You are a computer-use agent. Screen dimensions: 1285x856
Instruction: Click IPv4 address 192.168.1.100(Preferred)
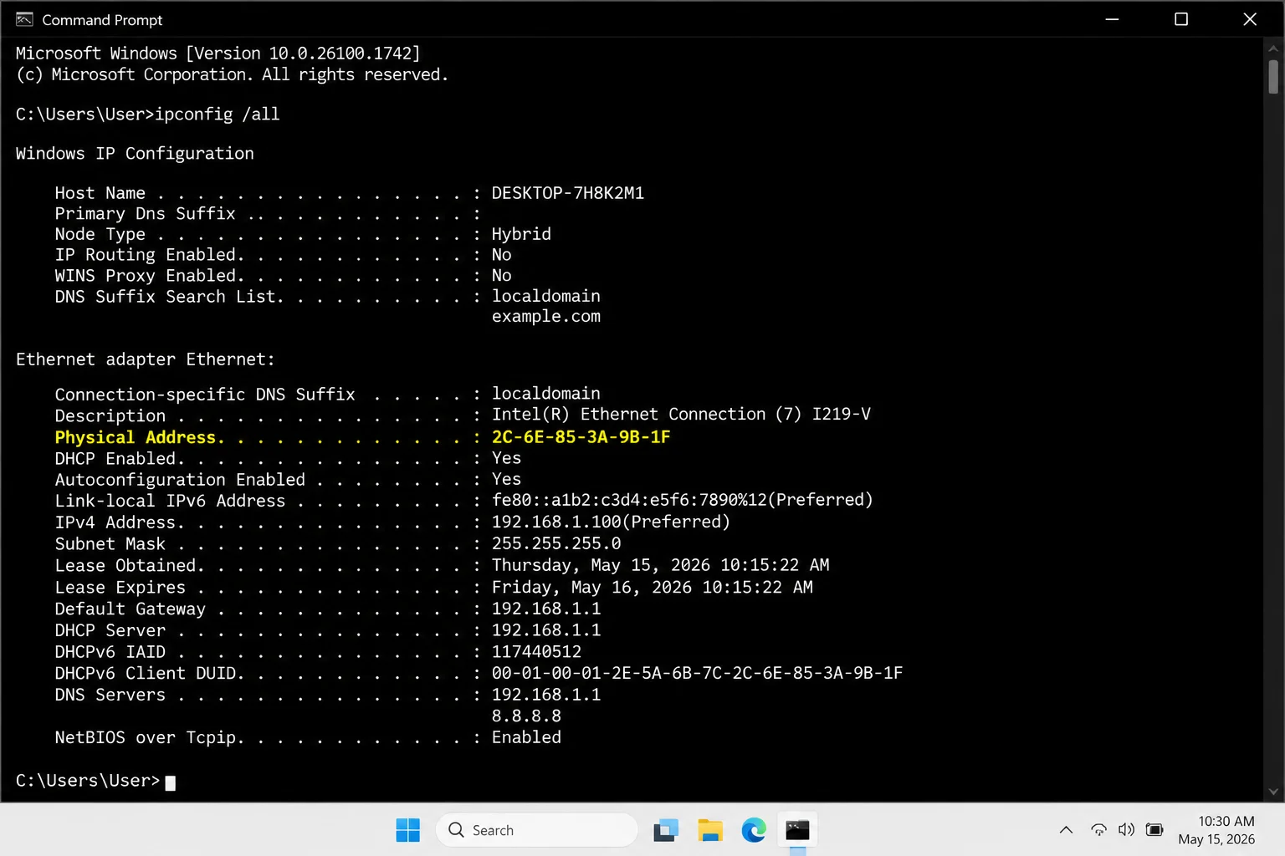[x=611, y=522]
